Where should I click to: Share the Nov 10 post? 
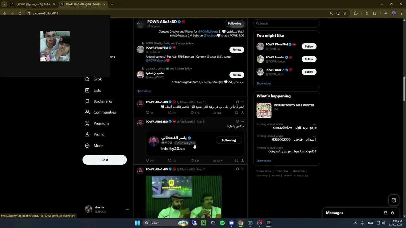(x=242, y=113)
